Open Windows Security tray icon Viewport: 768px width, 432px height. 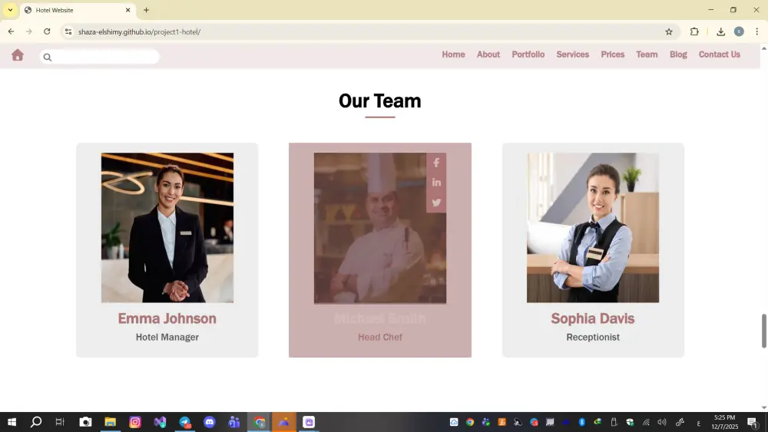pyautogui.click(x=630, y=422)
